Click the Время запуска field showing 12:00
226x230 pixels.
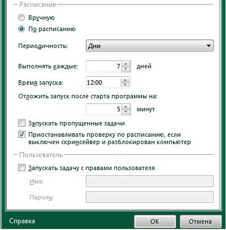[x=103, y=83]
